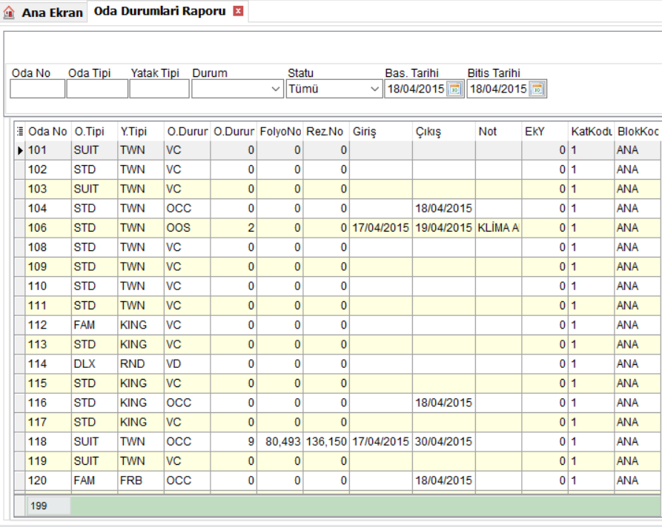The image size is (662, 527).
Task: Focus the Oda Tipi filter field
Action: click(97, 89)
